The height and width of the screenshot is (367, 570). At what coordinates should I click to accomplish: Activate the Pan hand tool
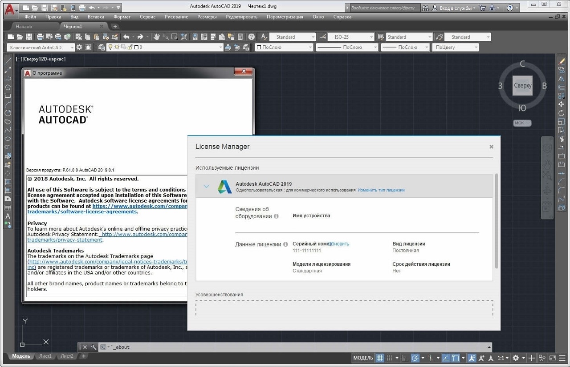point(156,37)
